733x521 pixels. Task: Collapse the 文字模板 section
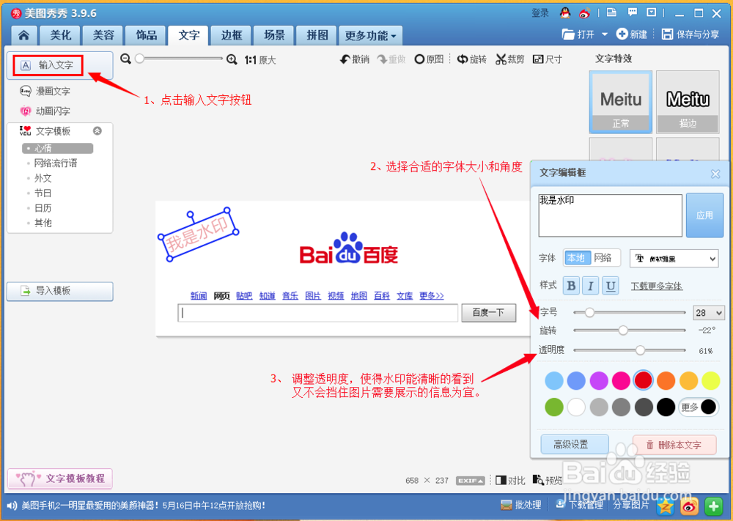click(97, 131)
